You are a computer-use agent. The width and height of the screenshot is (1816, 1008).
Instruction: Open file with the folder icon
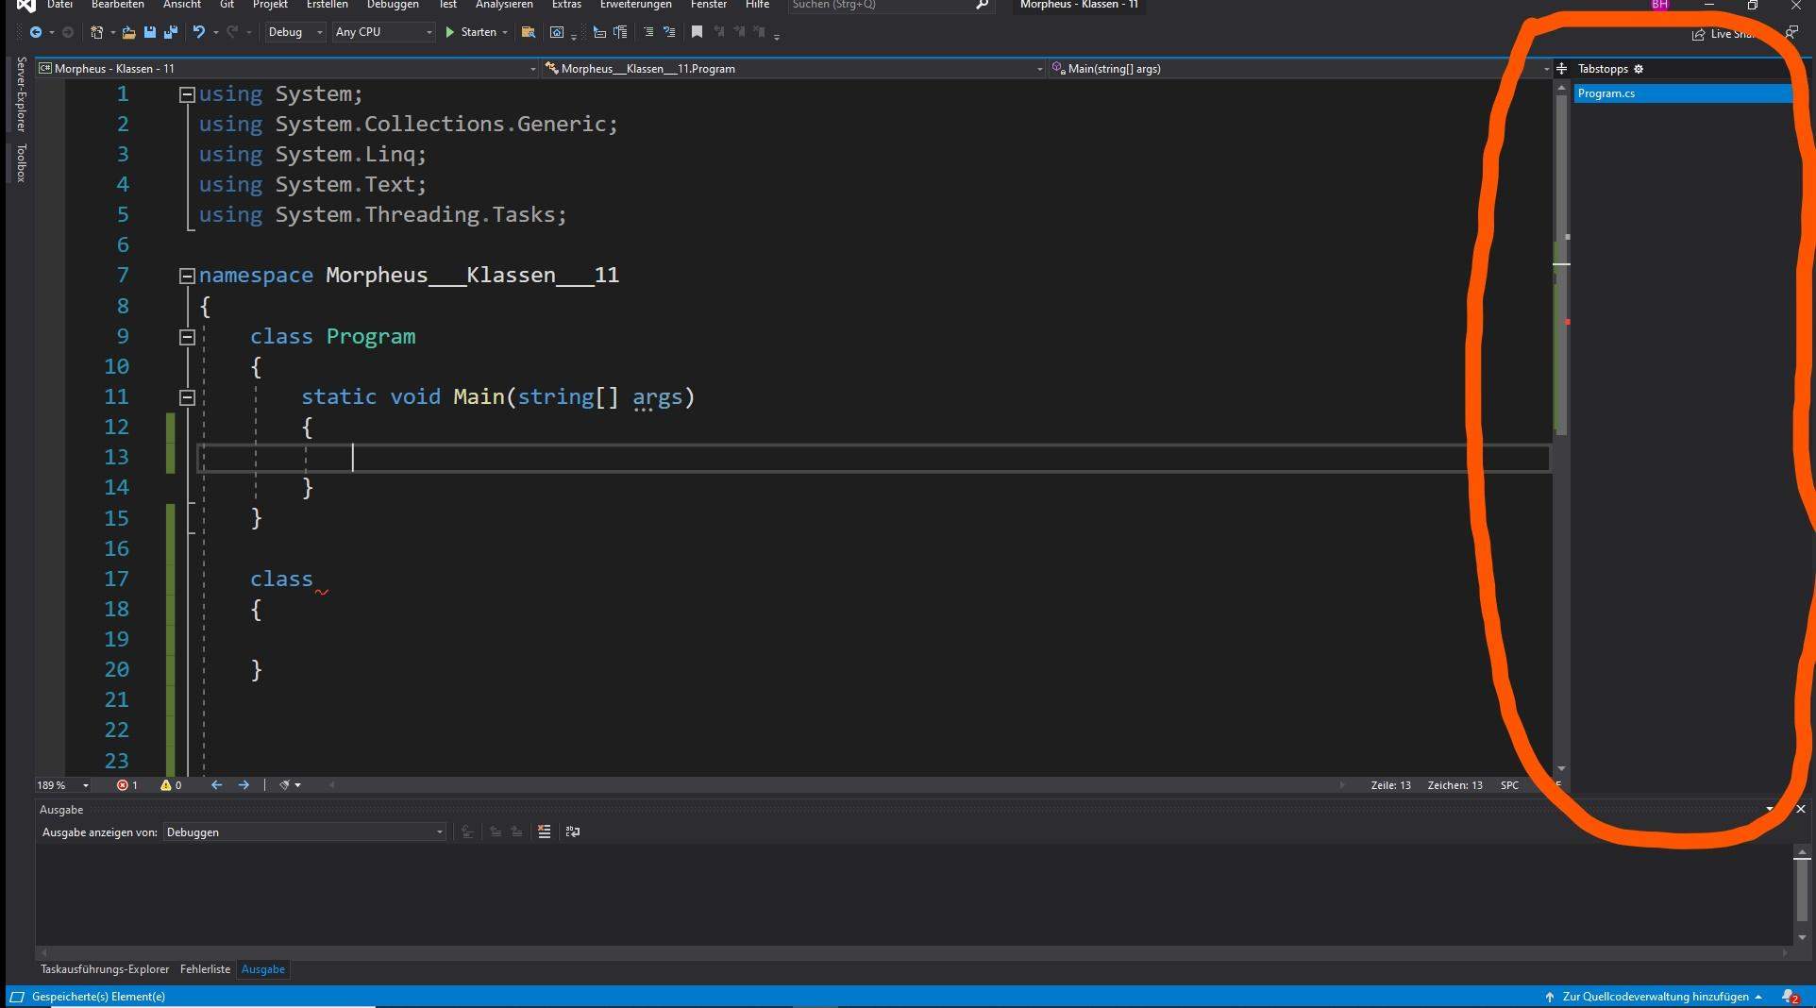tap(128, 32)
